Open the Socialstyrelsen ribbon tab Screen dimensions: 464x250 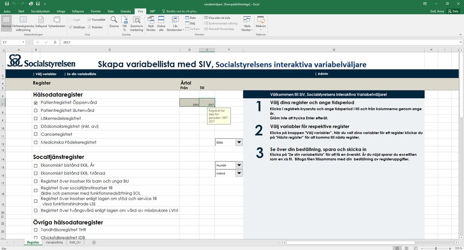click(40, 11)
